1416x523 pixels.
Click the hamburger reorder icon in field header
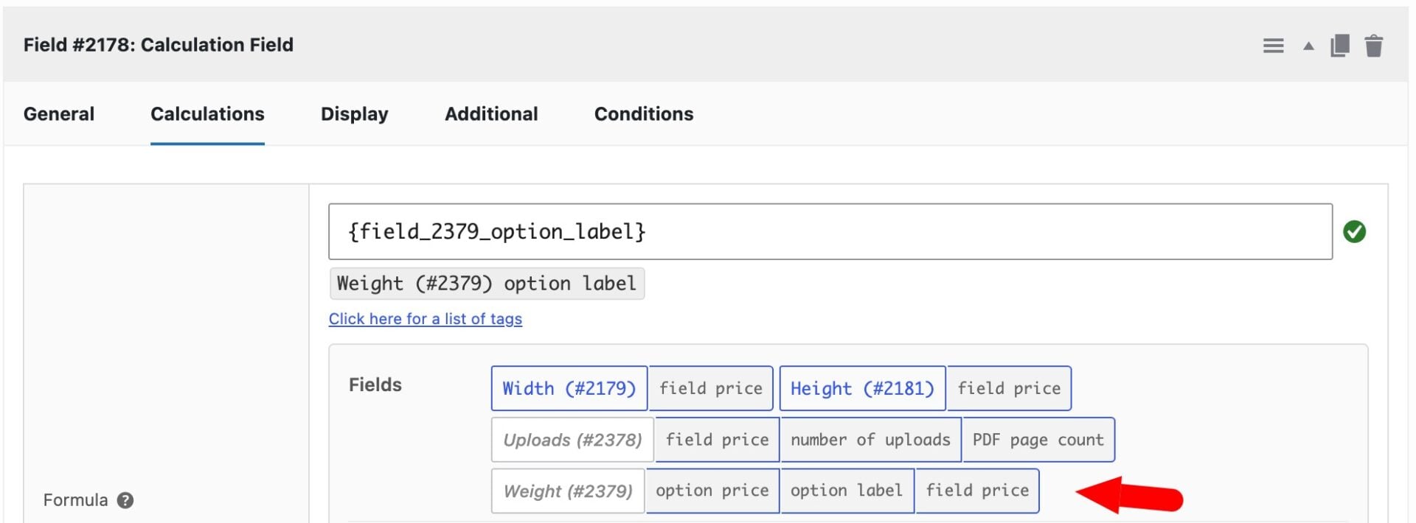(1273, 46)
